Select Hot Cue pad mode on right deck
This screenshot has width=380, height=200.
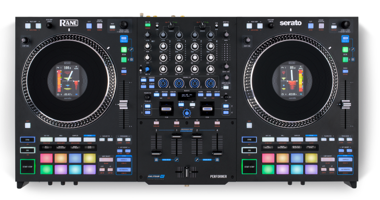pyautogui.click(x=268, y=139)
